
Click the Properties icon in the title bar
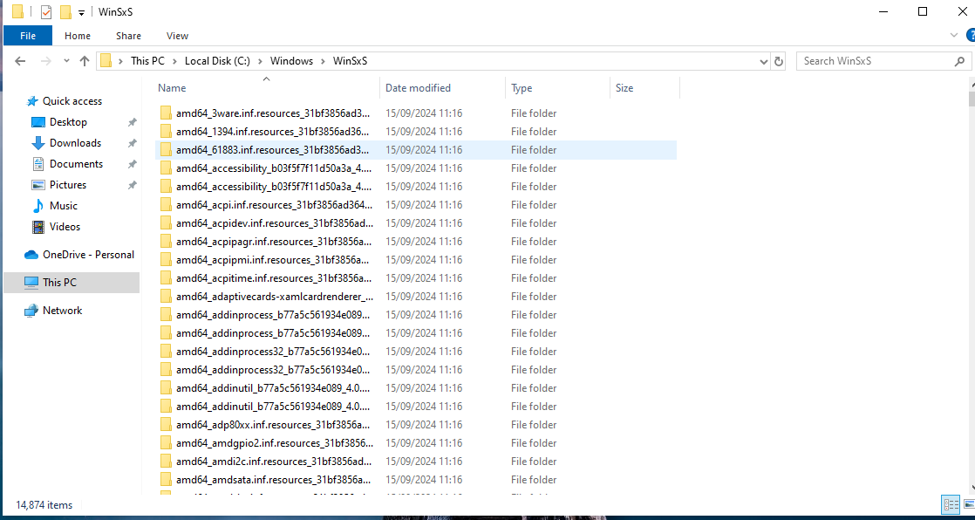[x=46, y=12]
